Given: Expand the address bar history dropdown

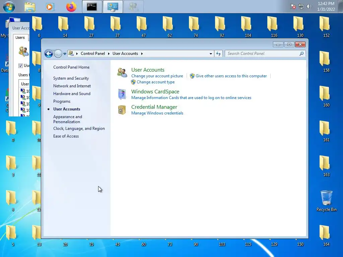Looking at the screenshot, I should point(211,54).
